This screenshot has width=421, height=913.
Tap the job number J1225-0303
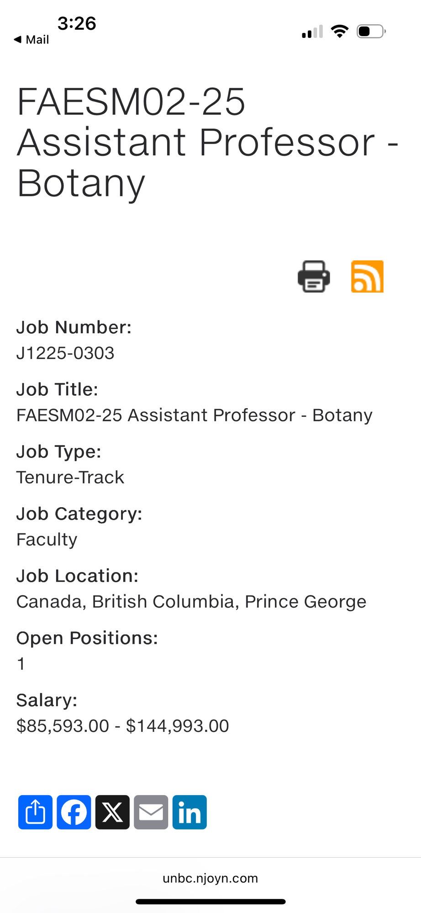65,353
